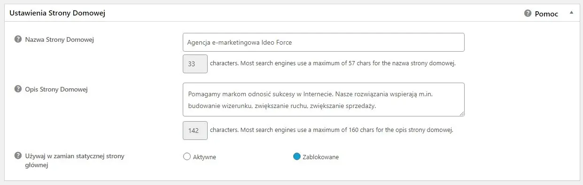Click help icon beside Nazwa Strony Domowej

pyautogui.click(x=18, y=39)
